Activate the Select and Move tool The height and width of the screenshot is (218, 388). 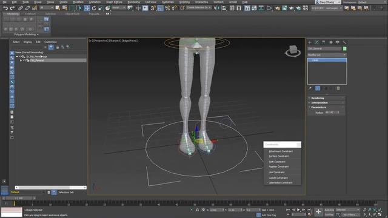point(87,8)
